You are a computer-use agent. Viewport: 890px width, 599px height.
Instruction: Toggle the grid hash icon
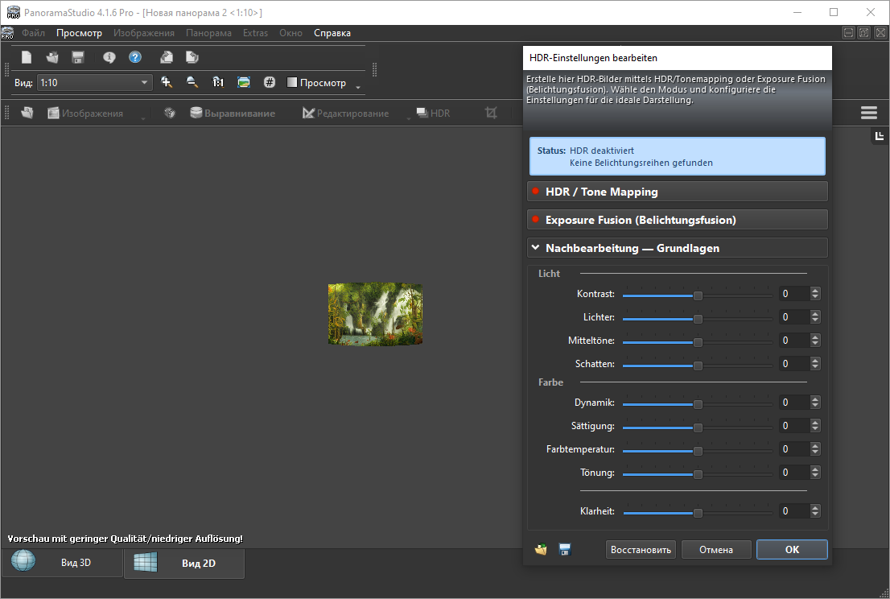click(270, 82)
